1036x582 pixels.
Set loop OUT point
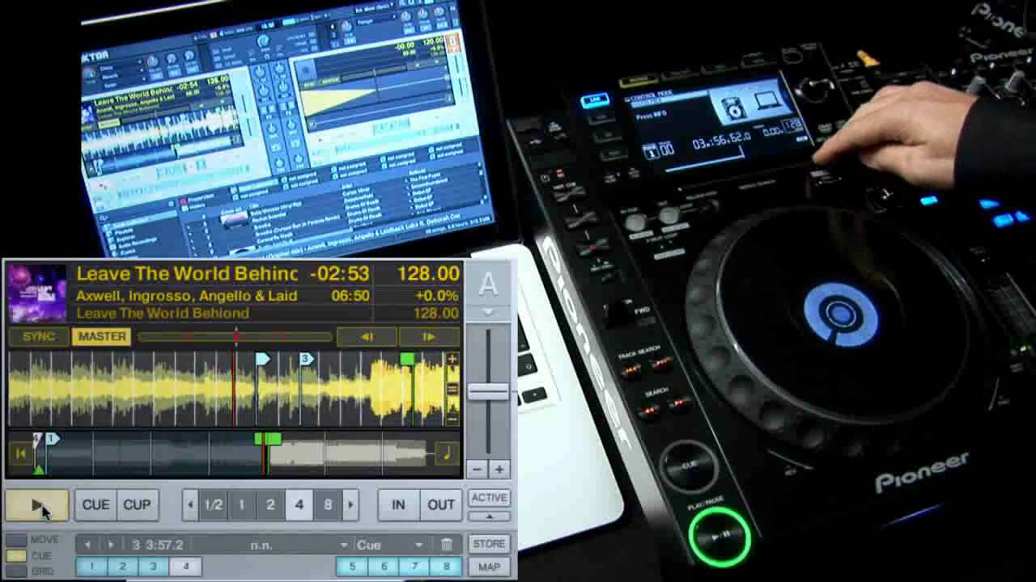[x=441, y=505]
